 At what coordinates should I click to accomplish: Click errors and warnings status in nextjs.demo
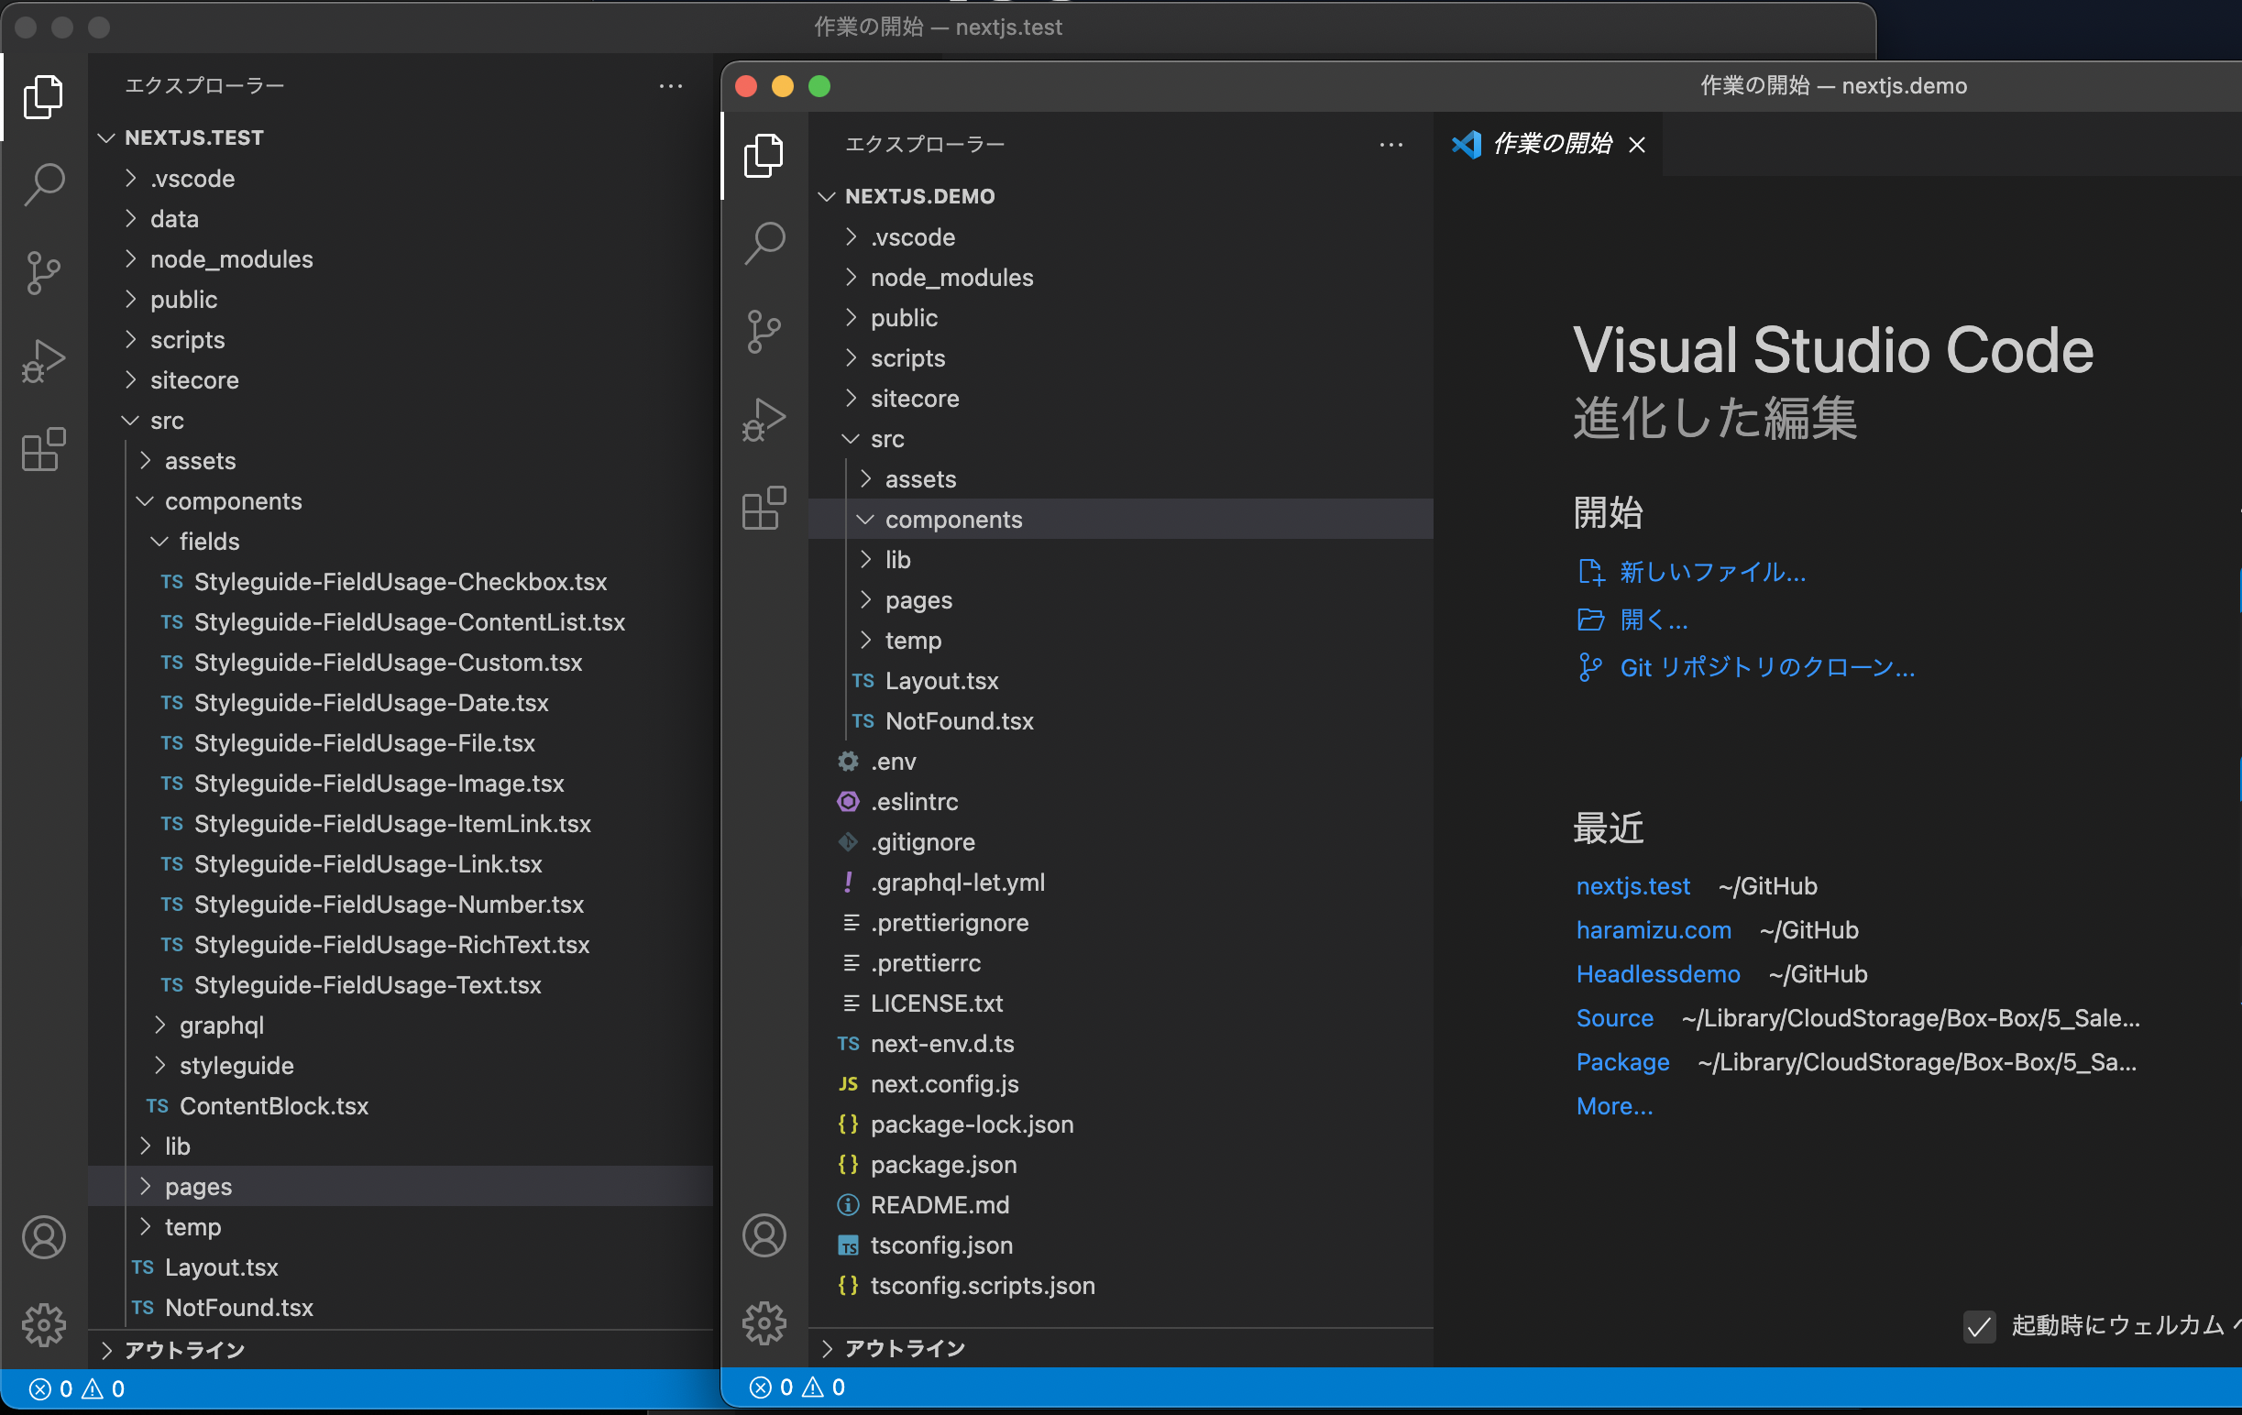pos(798,1388)
